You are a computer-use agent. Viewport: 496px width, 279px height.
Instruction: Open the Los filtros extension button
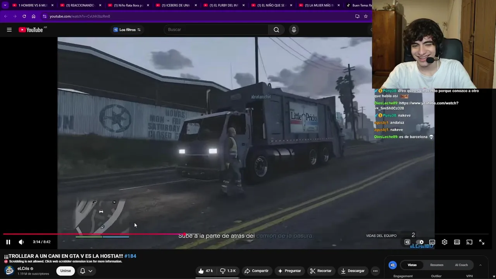tap(127, 30)
